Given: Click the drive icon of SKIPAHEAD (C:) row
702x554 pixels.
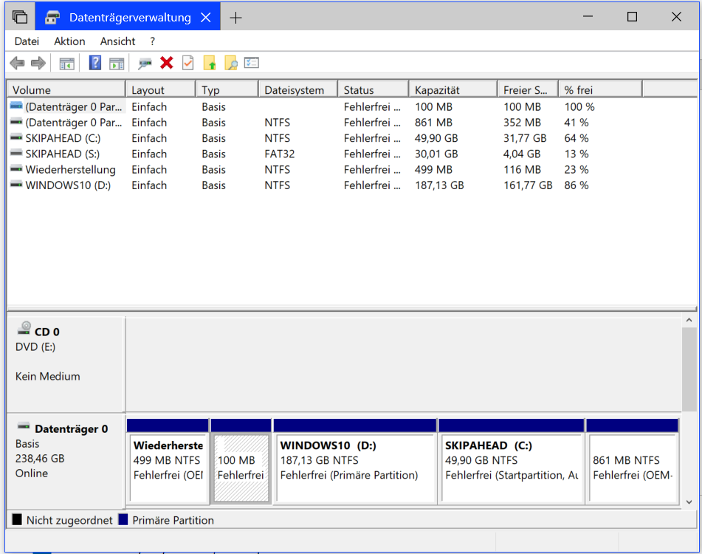Looking at the screenshot, I should (x=16, y=137).
